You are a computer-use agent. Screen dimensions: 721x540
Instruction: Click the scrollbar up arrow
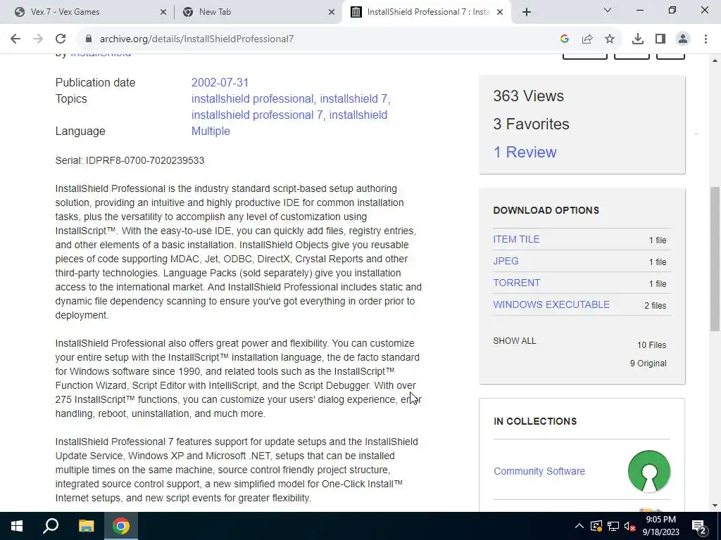point(715,60)
